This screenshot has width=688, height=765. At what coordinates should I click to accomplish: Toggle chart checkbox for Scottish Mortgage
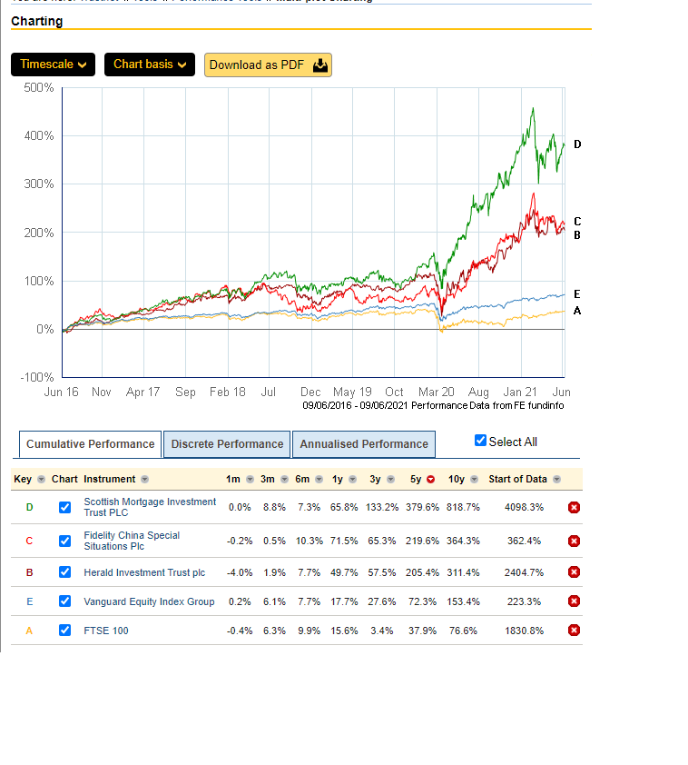[x=64, y=507]
